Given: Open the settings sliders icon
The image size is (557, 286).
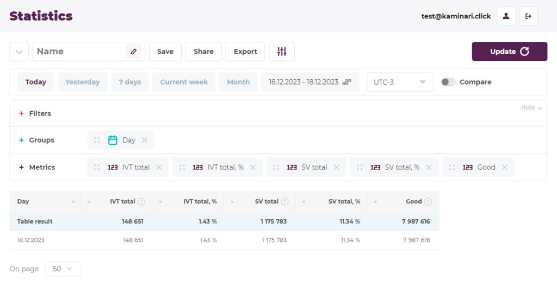Looking at the screenshot, I should coord(282,52).
